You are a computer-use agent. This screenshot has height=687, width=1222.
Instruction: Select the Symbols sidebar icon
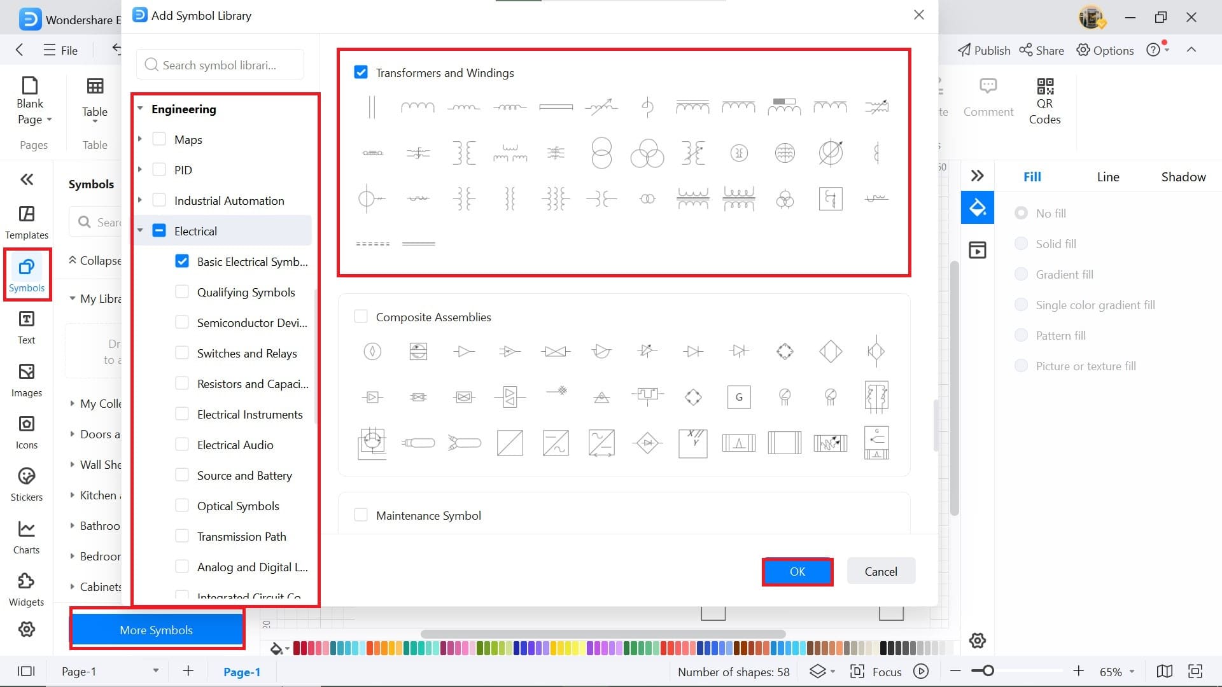point(27,275)
